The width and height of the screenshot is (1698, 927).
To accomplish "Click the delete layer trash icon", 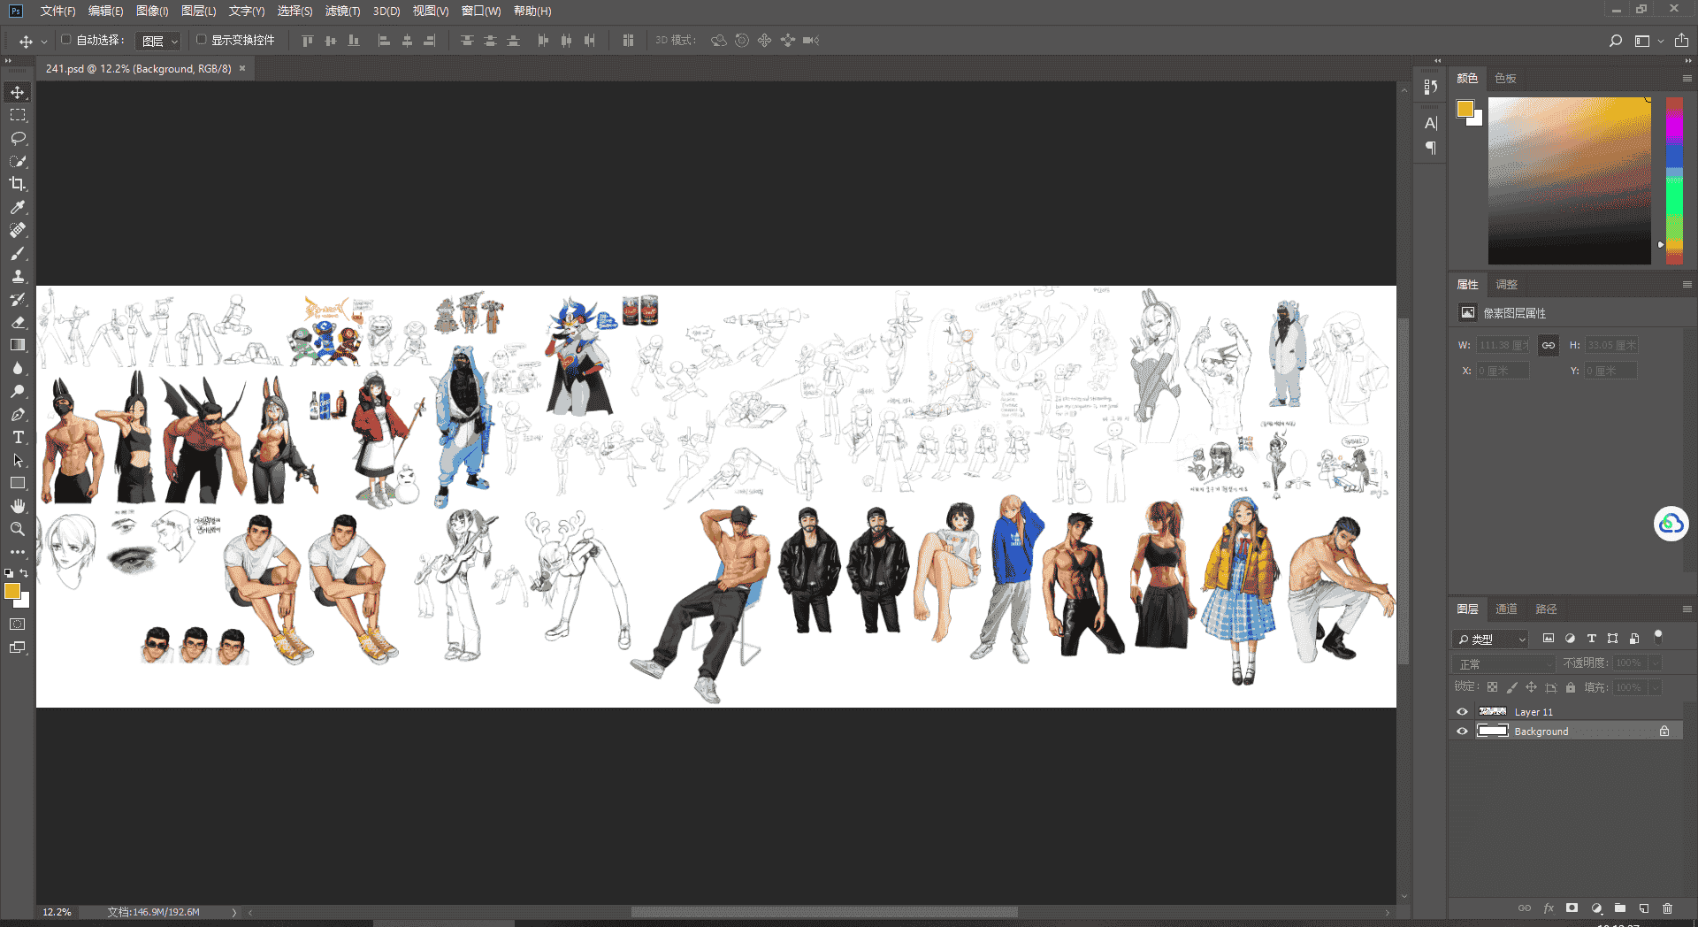I will (x=1667, y=908).
